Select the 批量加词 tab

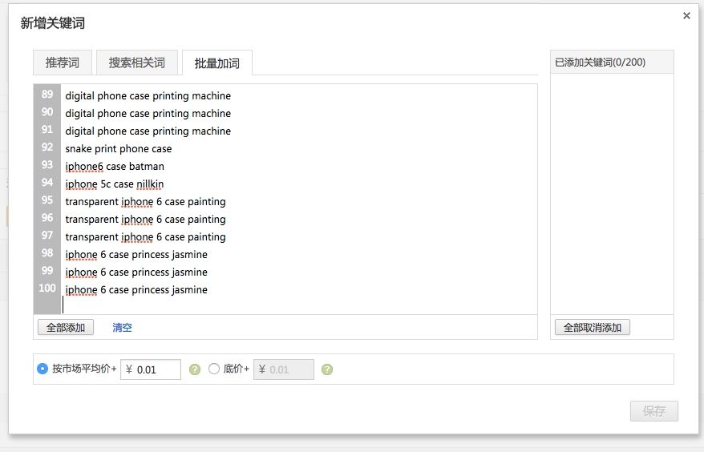pos(216,63)
